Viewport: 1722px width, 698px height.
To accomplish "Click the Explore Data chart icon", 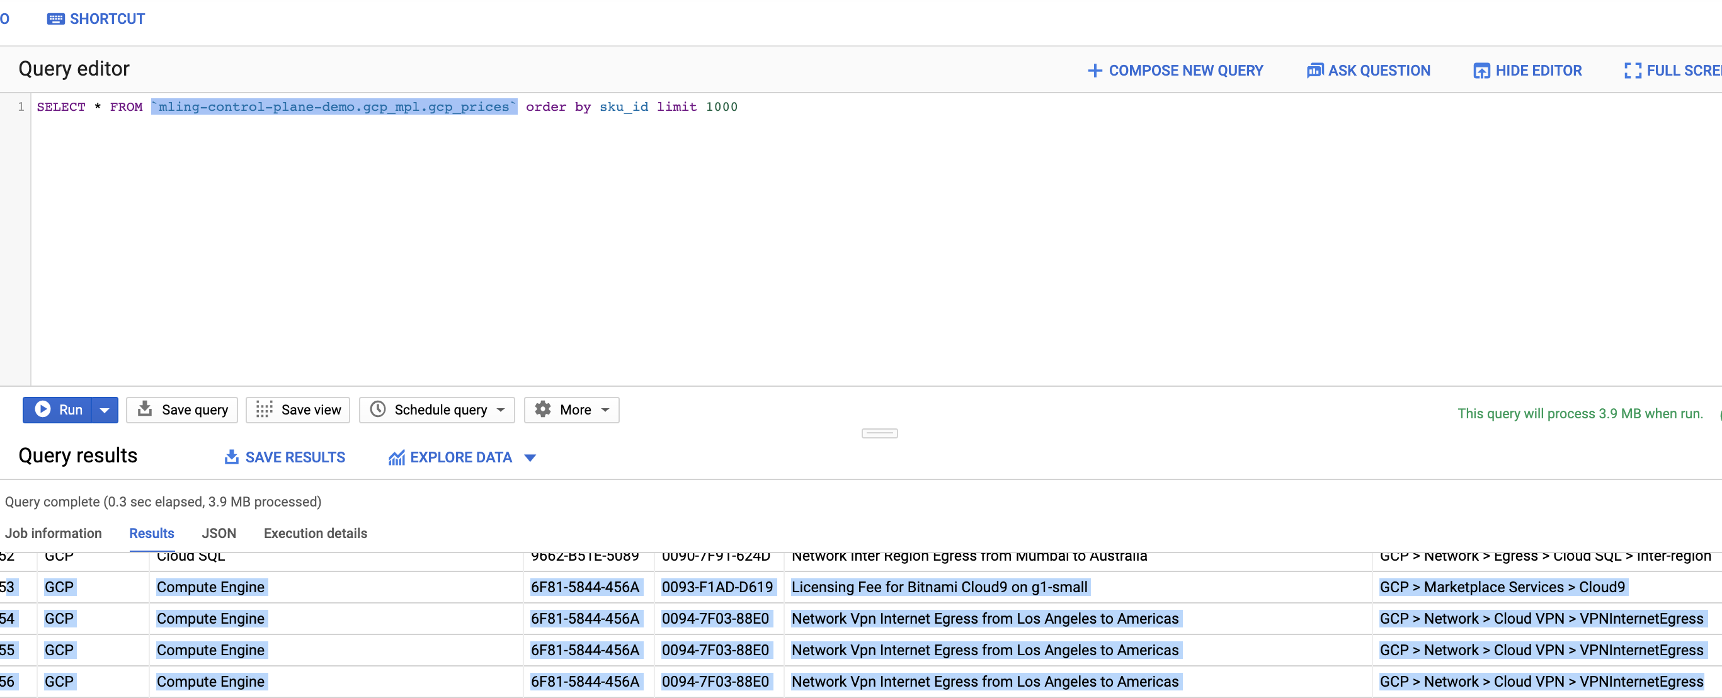I will [x=396, y=457].
